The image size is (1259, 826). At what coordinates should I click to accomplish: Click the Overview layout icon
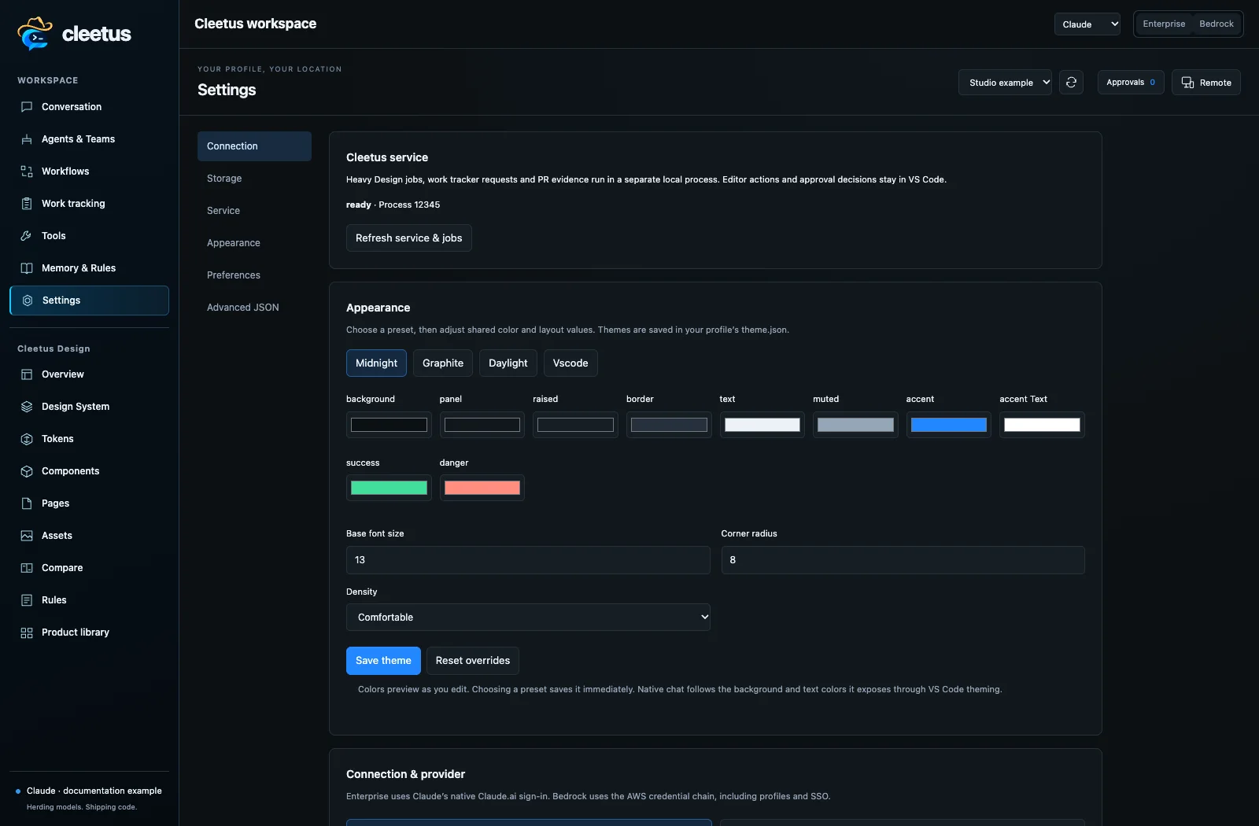27,374
